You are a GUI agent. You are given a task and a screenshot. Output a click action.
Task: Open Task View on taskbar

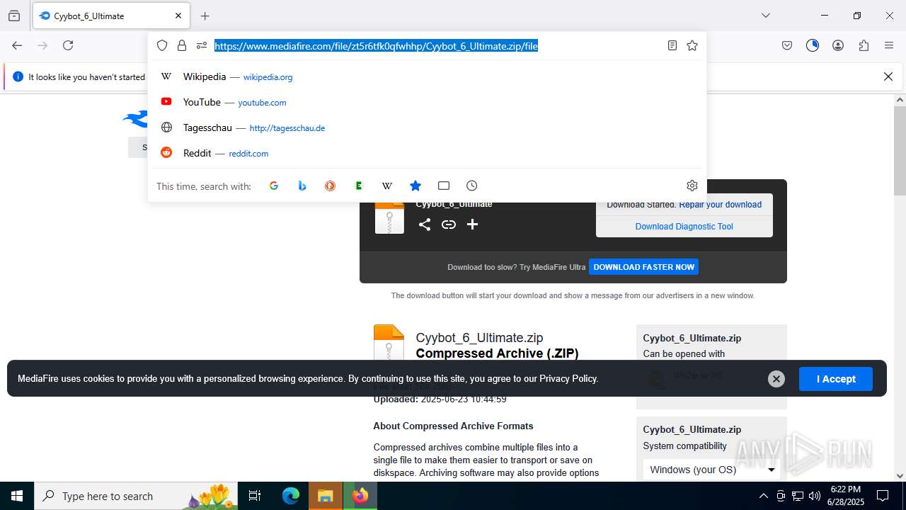tap(255, 496)
